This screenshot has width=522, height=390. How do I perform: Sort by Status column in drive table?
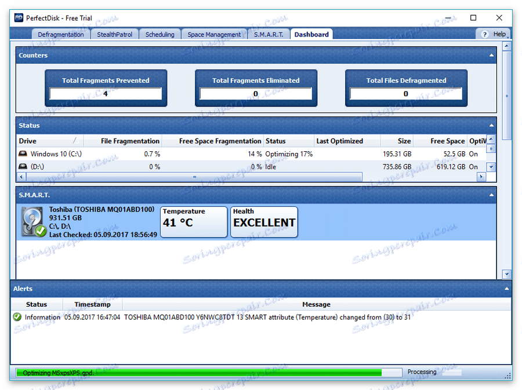click(x=289, y=141)
